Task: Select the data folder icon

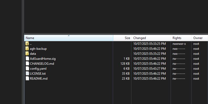Action: (27, 53)
